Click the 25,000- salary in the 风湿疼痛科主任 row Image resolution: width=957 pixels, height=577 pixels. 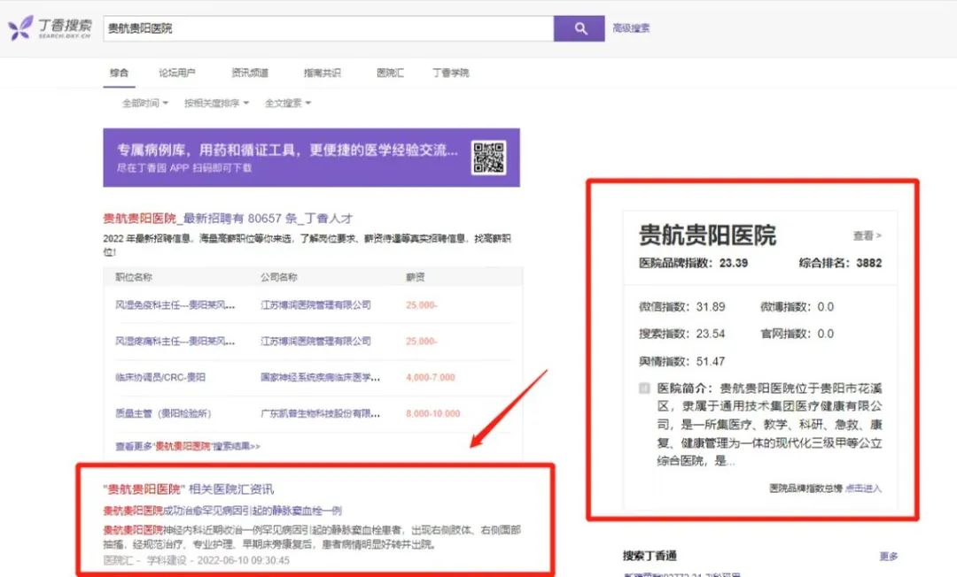pyautogui.click(x=422, y=342)
